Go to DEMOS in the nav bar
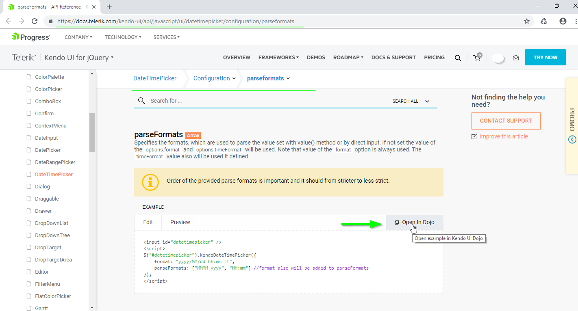Screen dimensions: 578x311 click(316, 58)
